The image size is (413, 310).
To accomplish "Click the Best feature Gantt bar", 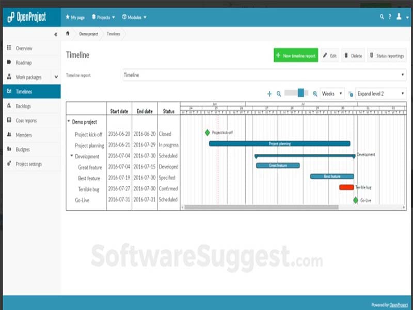I will click(332, 176).
